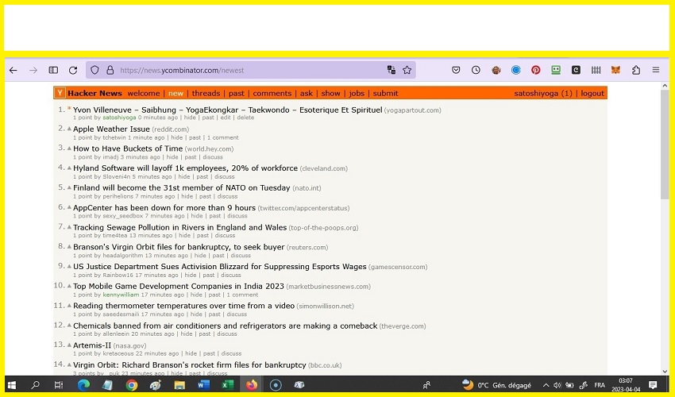Click the translate page icon in address bar
675x397 pixels.
391,70
